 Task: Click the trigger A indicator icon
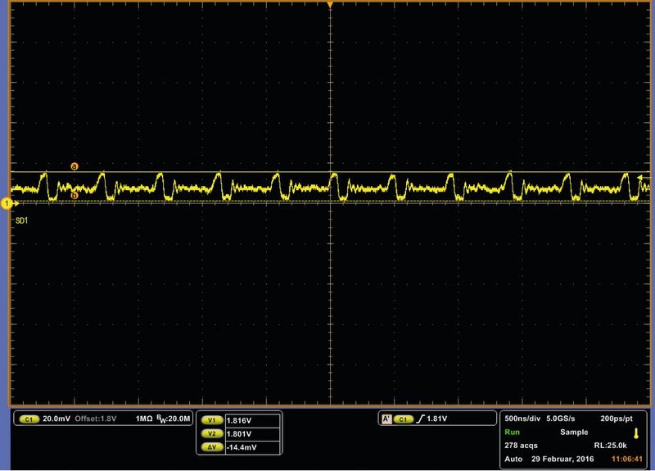(385, 419)
